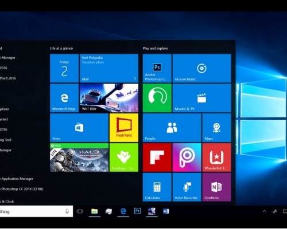Launch the Microsoft Edge tile
The width and height of the screenshot is (287, 229).
click(64, 98)
